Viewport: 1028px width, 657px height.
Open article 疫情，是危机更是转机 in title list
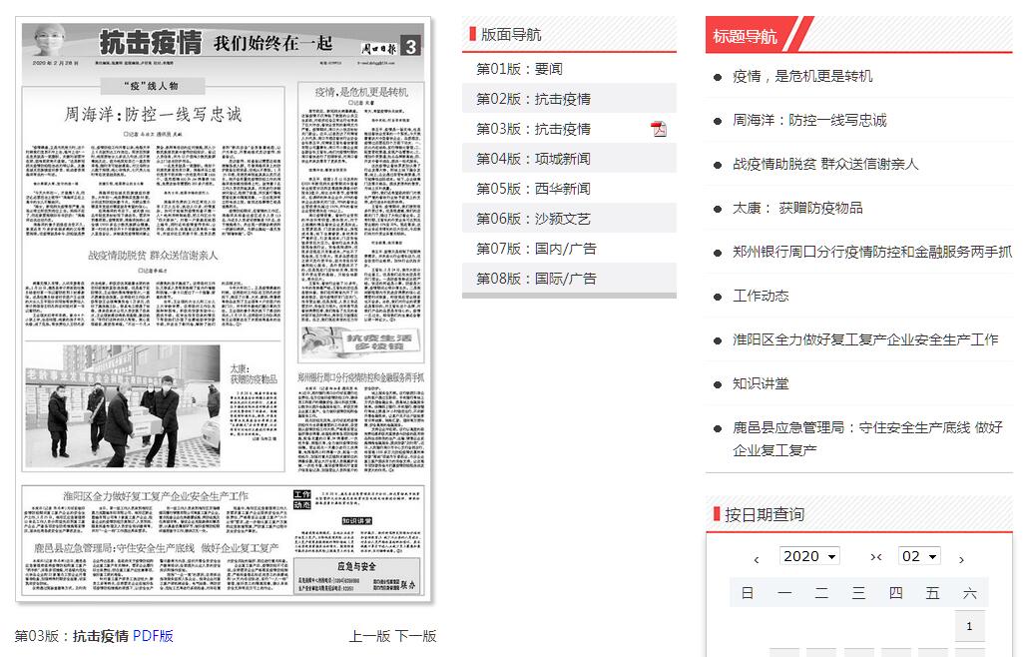(x=802, y=76)
